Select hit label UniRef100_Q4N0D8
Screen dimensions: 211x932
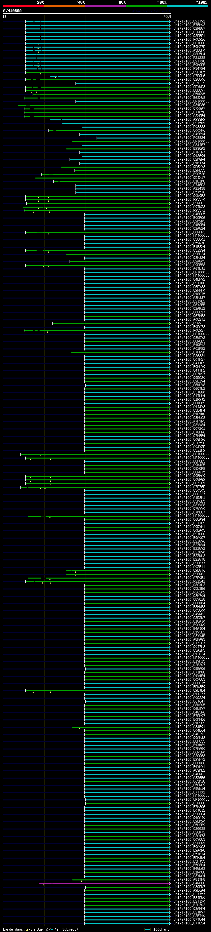point(189,883)
